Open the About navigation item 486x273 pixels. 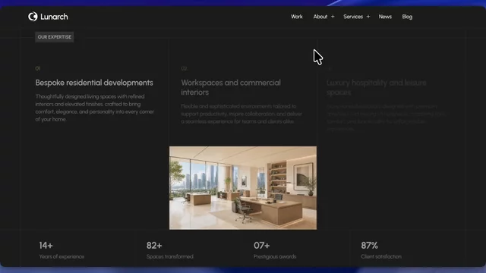pyautogui.click(x=320, y=17)
